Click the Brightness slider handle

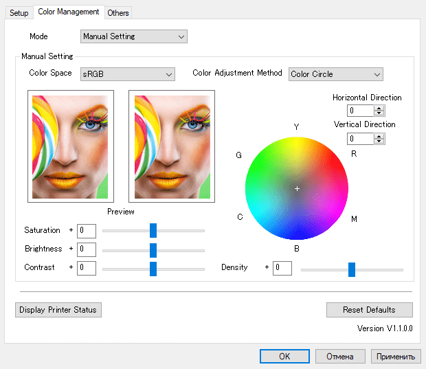pyautogui.click(x=153, y=249)
